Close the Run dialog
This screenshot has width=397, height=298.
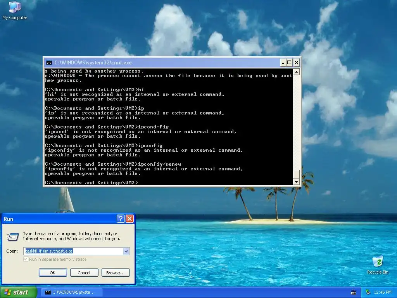[129, 219]
